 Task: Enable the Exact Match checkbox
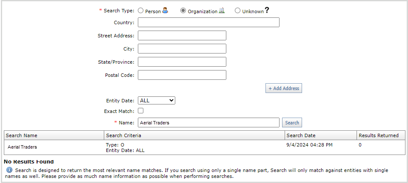pyautogui.click(x=141, y=111)
